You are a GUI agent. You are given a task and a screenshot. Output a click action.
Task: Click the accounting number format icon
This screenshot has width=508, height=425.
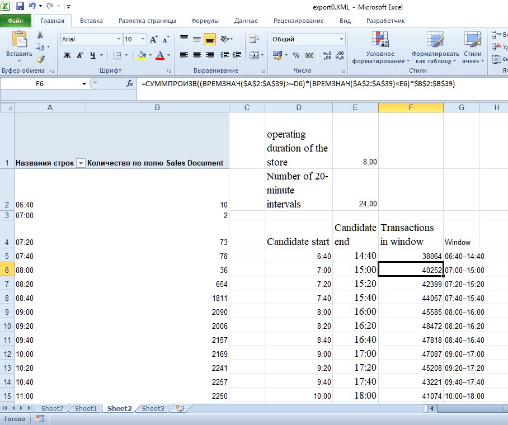click(277, 55)
